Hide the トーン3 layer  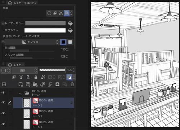[x=3, y=103]
